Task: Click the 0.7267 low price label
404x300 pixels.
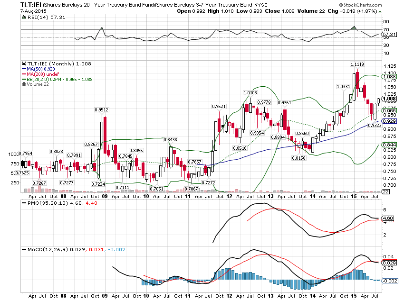Action: pyautogui.click(x=39, y=183)
